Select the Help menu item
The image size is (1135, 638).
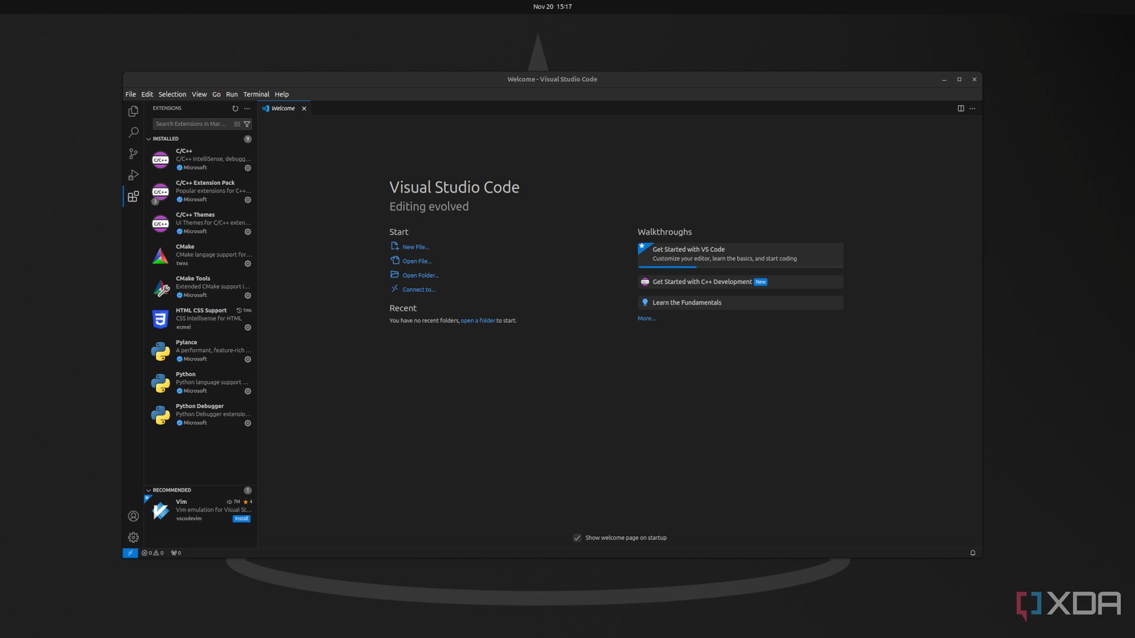coord(281,93)
